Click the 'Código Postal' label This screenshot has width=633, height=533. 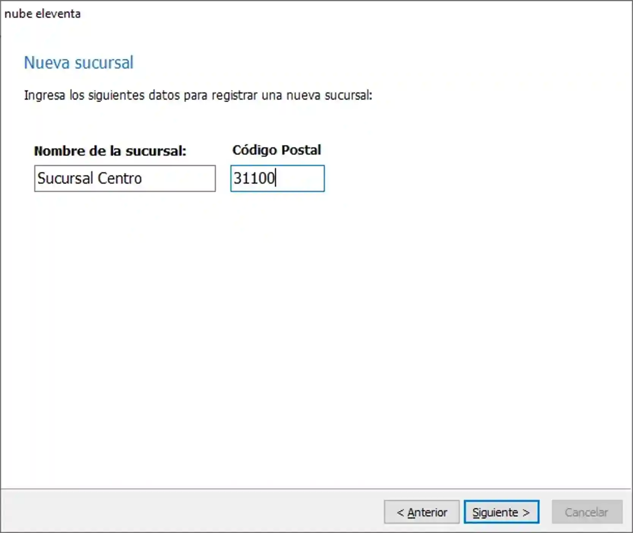point(276,150)
